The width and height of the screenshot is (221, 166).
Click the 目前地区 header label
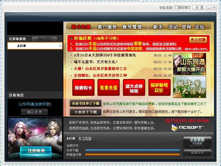tap(16, 95)
